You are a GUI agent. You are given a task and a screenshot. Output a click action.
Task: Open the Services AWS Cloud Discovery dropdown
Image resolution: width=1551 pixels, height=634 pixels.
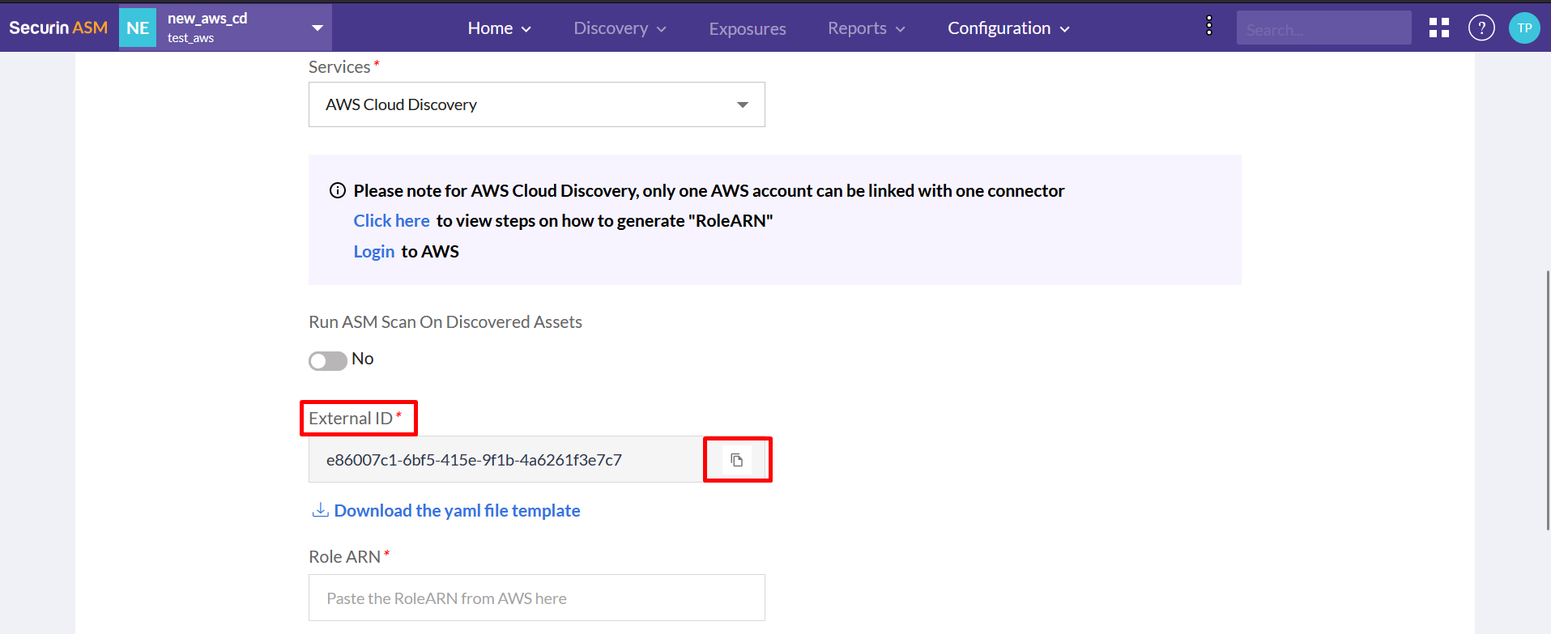point(536,104)
